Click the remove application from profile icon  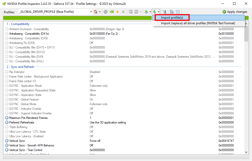pyautogui.click(x=136, y=12)
